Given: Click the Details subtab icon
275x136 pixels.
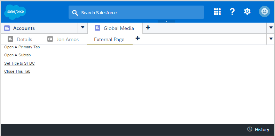Looking at the screenshot, I should click(10, 39).
